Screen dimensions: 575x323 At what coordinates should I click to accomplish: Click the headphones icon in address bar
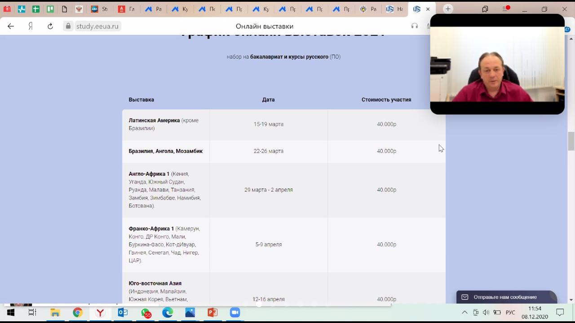[x=414, y=26]
